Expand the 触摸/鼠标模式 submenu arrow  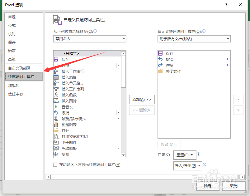click(118, 119)
